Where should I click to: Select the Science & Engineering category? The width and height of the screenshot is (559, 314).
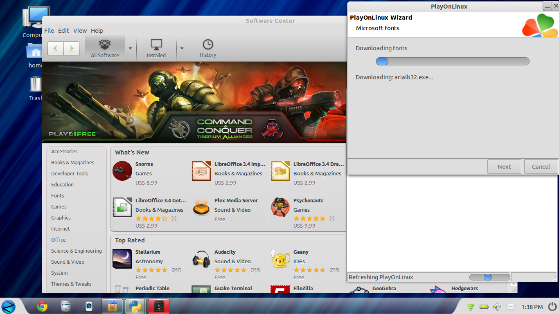[77, 251]
